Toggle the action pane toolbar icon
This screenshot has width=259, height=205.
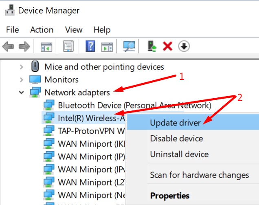(107, 47)
